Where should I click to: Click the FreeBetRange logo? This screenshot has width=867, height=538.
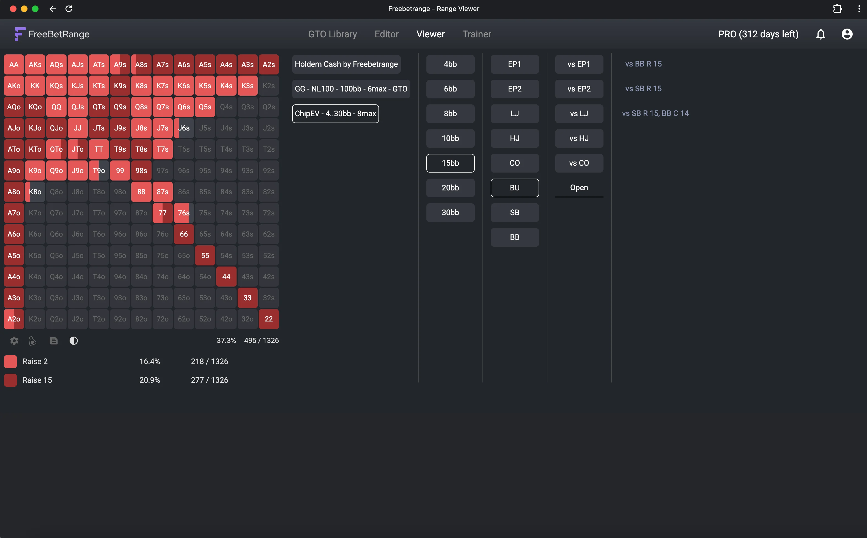52,34
